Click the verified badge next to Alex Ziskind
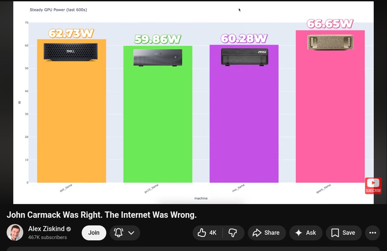The height and width of the screenshot is (251, 387). click(69, 229)
